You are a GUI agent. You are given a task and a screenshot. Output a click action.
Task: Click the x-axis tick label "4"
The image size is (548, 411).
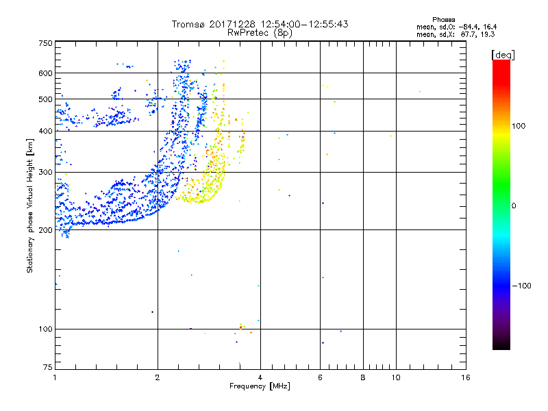[x=260, y=377]
